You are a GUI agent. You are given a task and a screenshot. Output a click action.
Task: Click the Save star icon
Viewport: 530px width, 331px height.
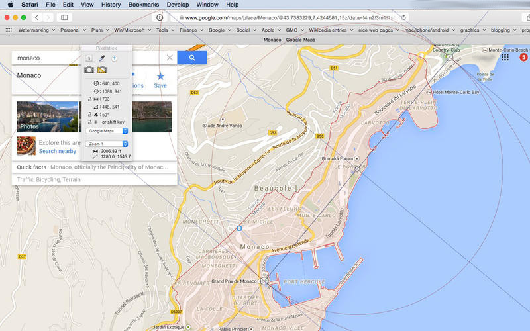[x=160, y=76]
